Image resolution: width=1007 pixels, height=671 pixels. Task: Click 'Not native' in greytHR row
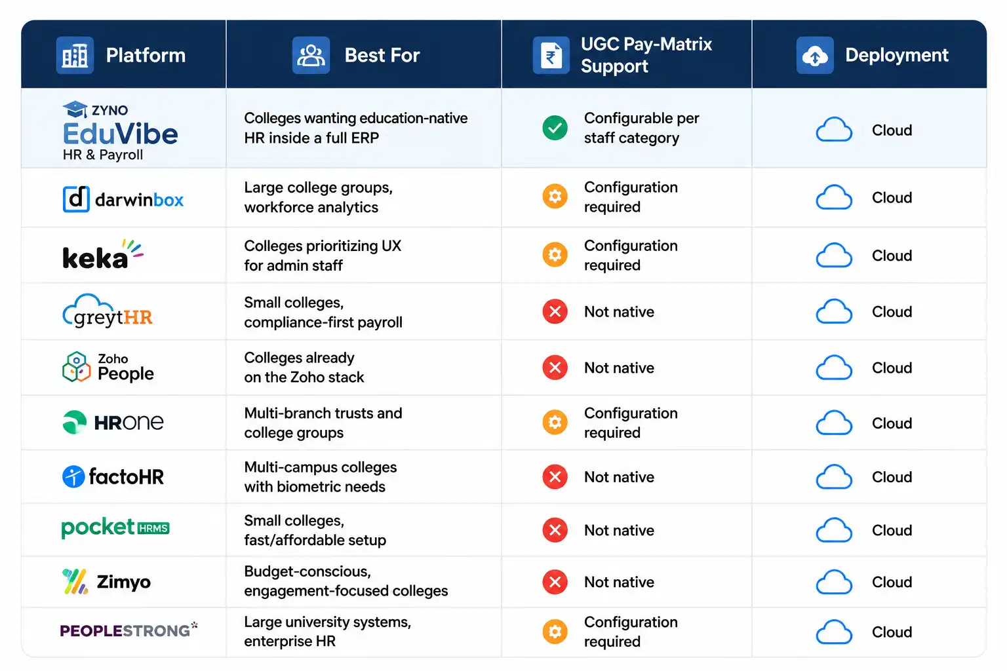(619, 312)
